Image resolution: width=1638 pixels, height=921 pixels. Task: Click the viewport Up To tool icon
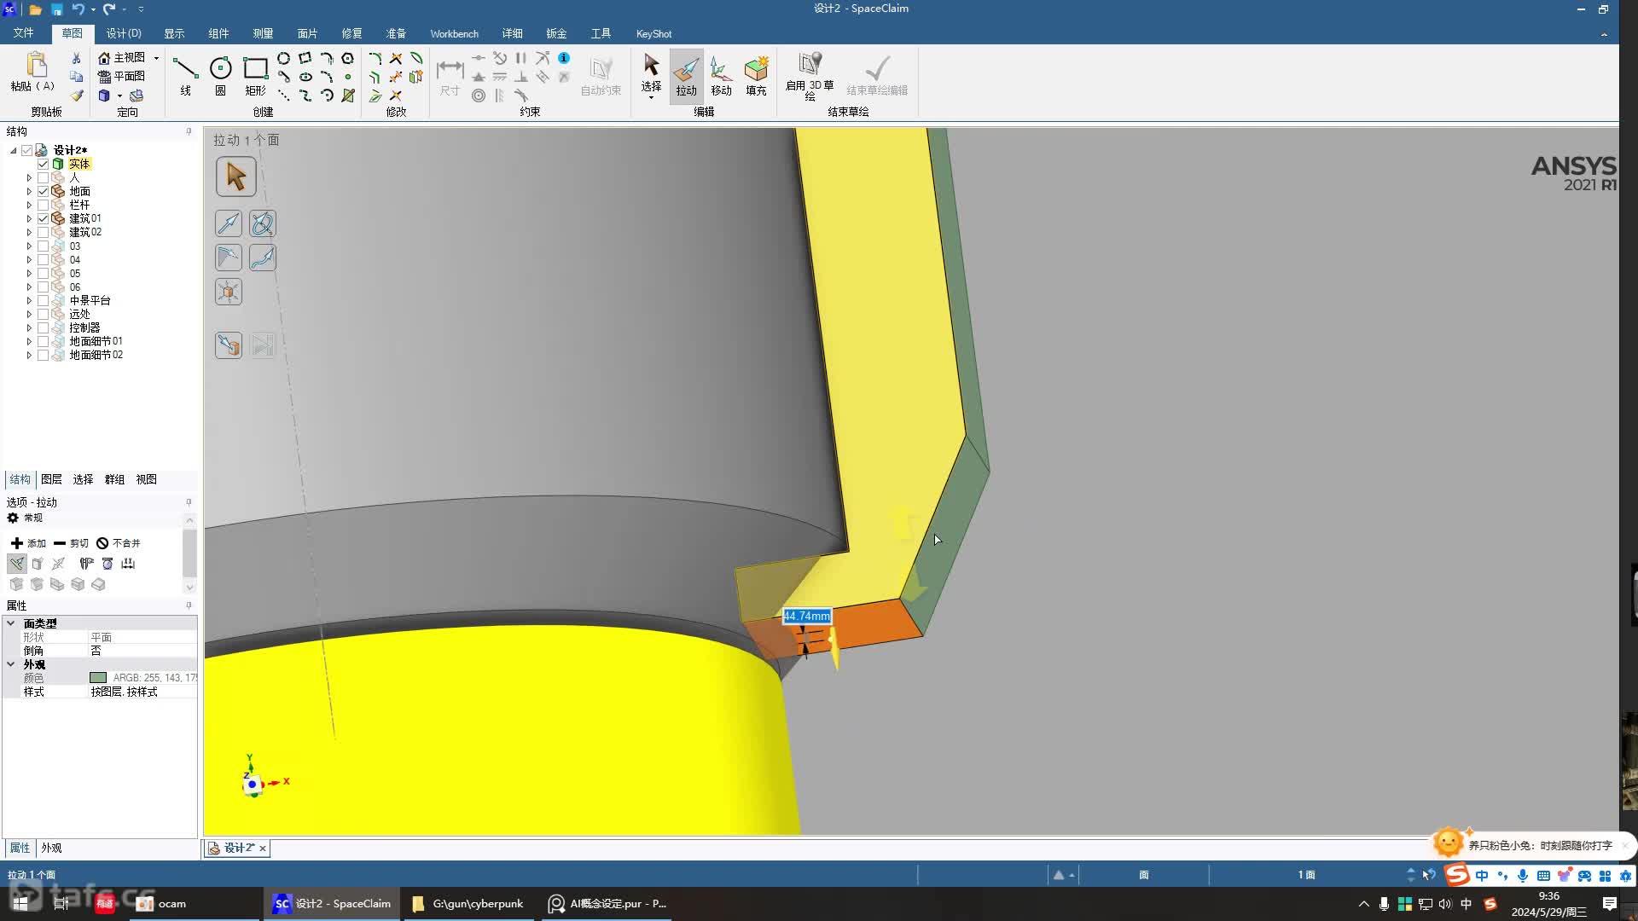(x=229, y=345)
